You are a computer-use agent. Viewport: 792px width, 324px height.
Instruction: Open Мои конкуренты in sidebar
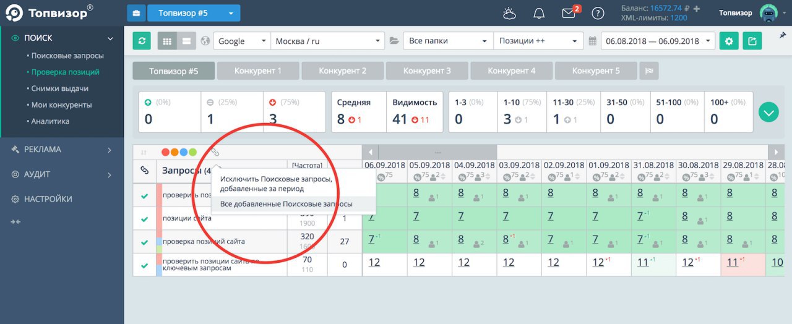[61, 104]
